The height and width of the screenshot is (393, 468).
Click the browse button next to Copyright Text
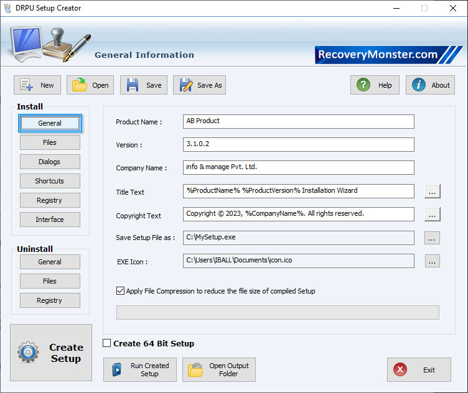[x=432, y=215]
